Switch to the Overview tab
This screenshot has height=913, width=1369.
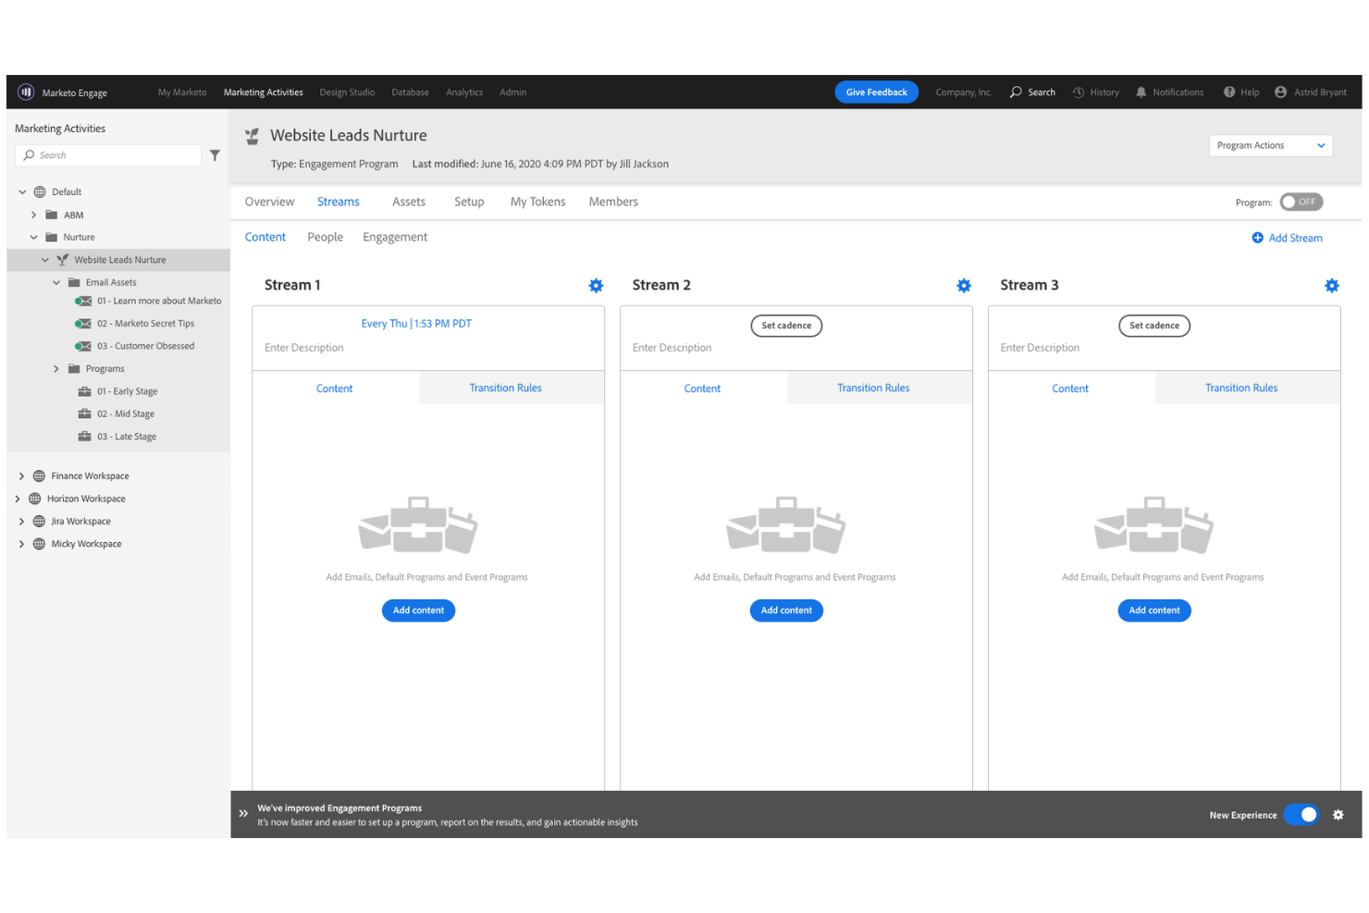269,202
